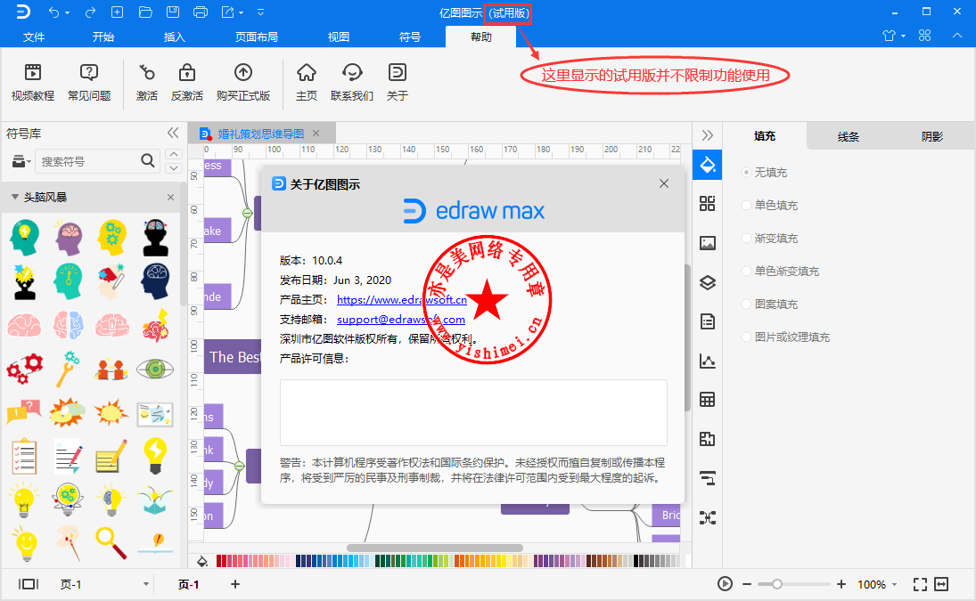Screen dimensions: 976x601
Task: Open the 常见问题 FAQ
Action: 89,81
